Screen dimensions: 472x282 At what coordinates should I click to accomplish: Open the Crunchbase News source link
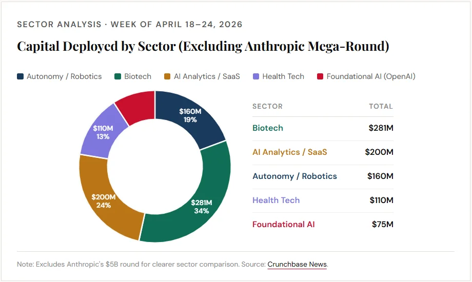(x=297, y=265)
